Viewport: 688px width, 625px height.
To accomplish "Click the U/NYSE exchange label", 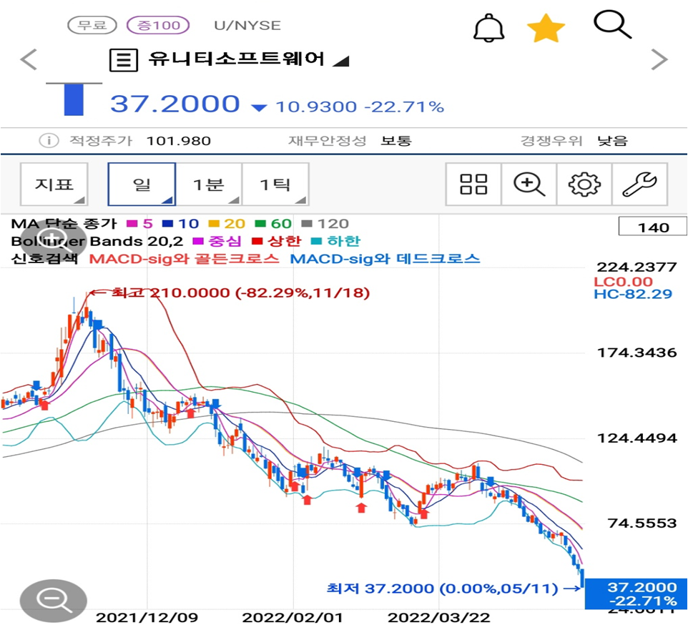I will (x=247, y=26).
